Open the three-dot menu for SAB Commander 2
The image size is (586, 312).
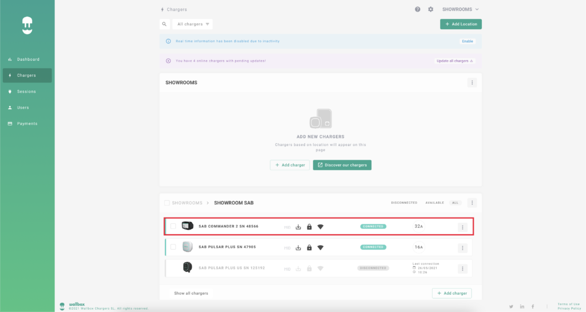coord(462,227)
